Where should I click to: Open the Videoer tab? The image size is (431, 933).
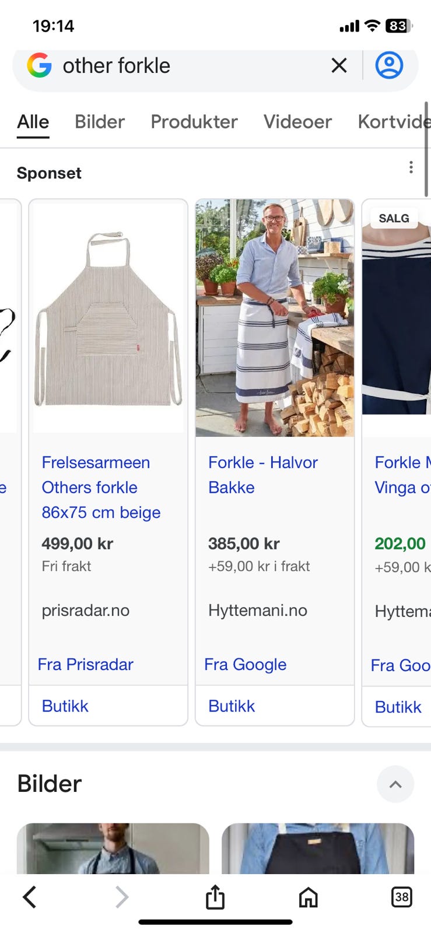(297, 121)
